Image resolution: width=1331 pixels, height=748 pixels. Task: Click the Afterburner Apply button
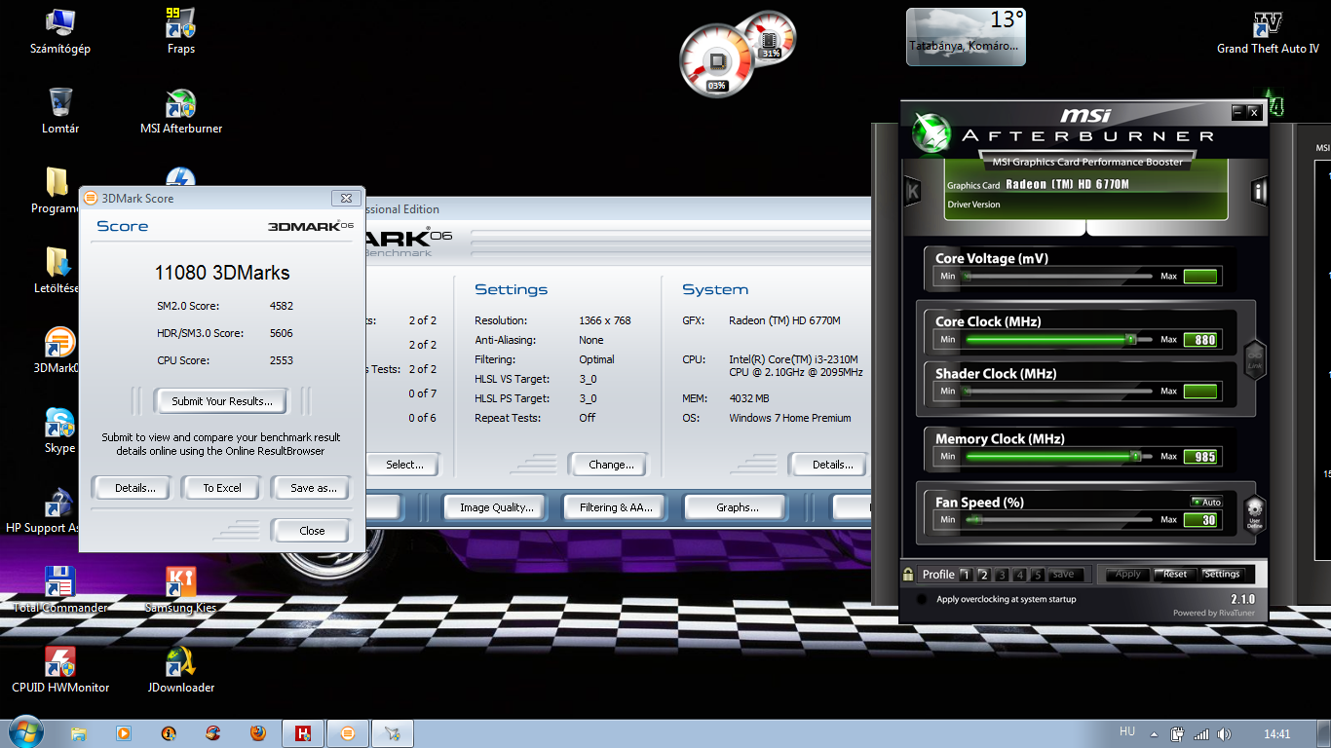click(1127, 574)
